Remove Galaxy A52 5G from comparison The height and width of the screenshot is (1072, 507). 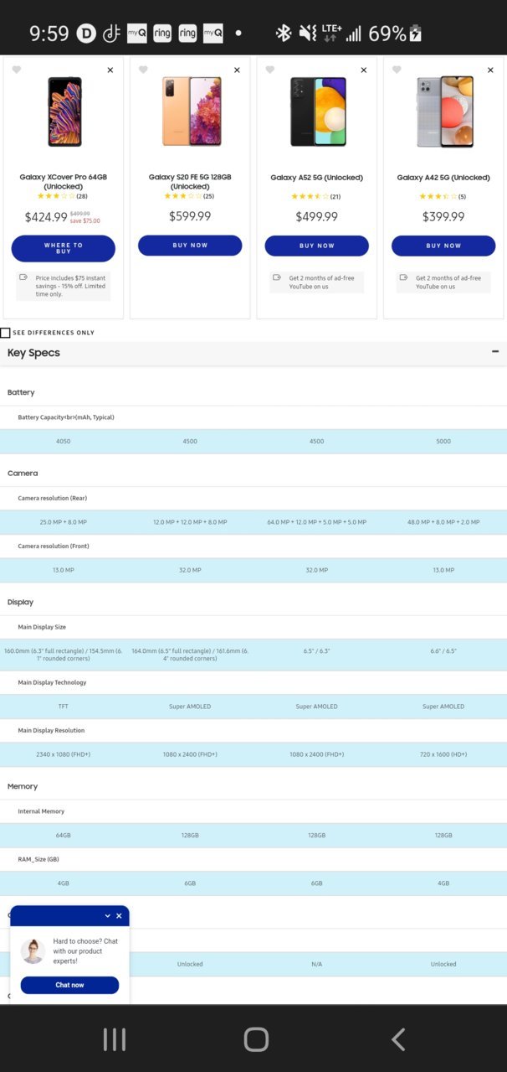[x=364, y=70]
